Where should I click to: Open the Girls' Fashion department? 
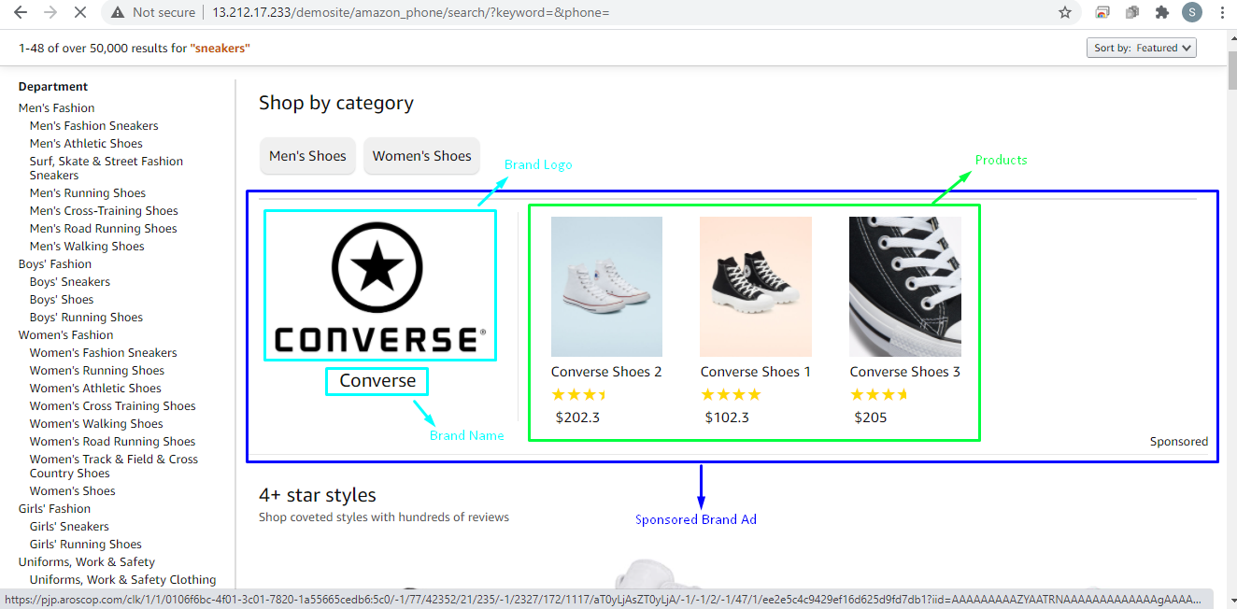point(54,509)
